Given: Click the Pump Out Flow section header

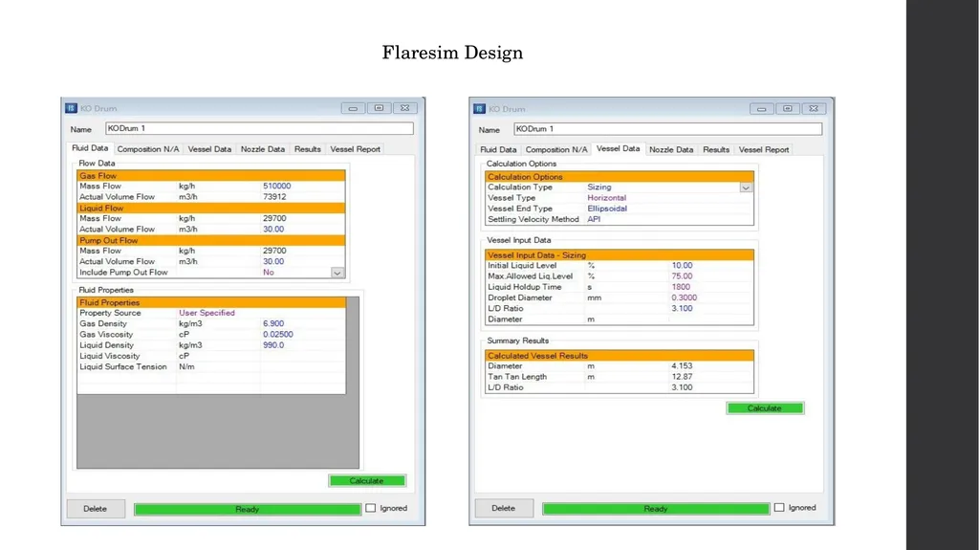Looking at the screenshot, I should [211, 241].
